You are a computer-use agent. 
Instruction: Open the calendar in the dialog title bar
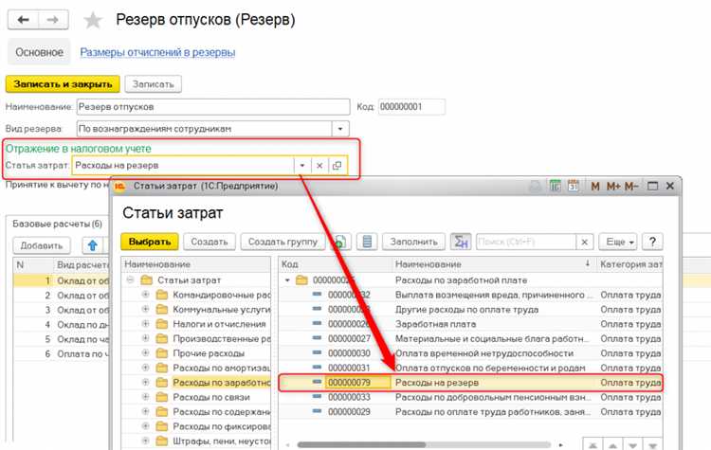click(574, 186)
